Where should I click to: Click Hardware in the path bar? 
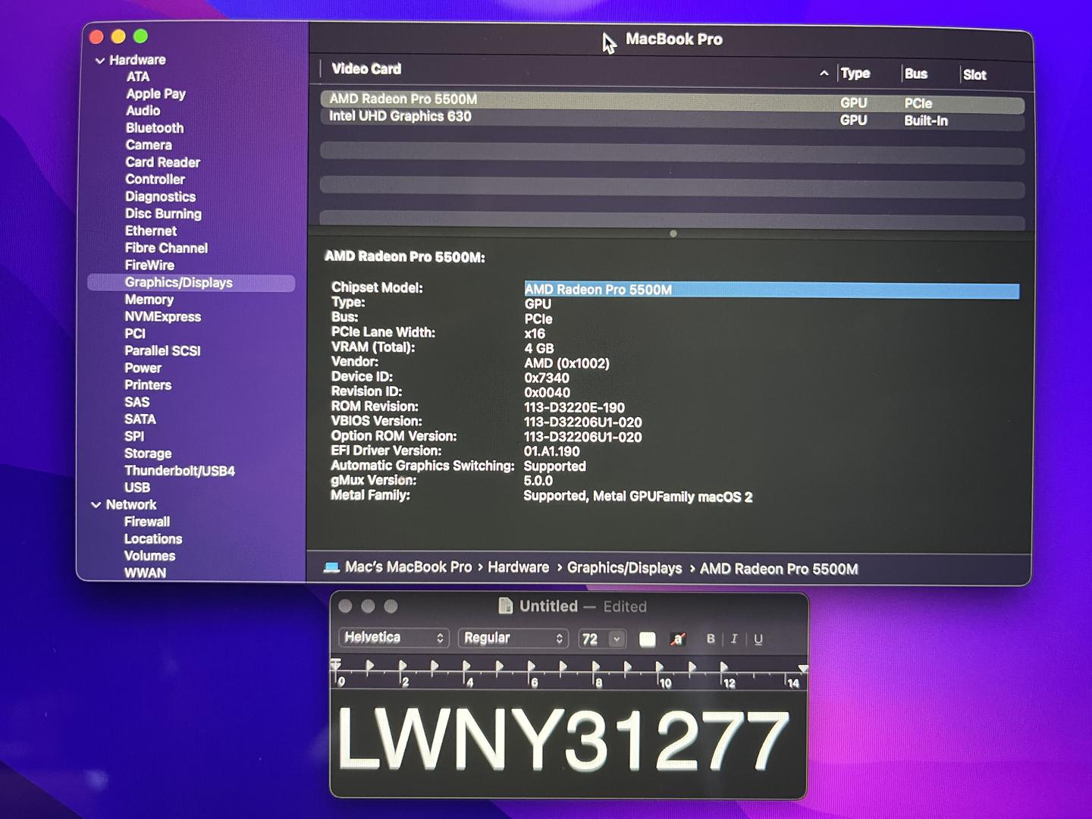point(518,567)
